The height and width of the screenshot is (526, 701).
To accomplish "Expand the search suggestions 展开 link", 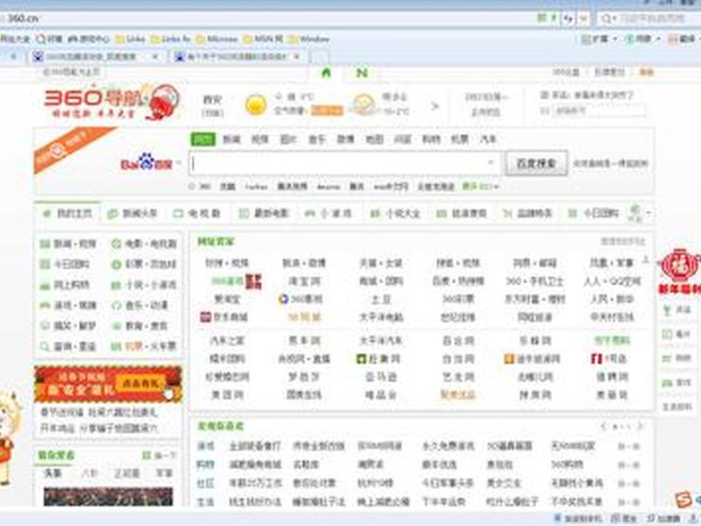I will pyautogui.click(x=480, y=187).
